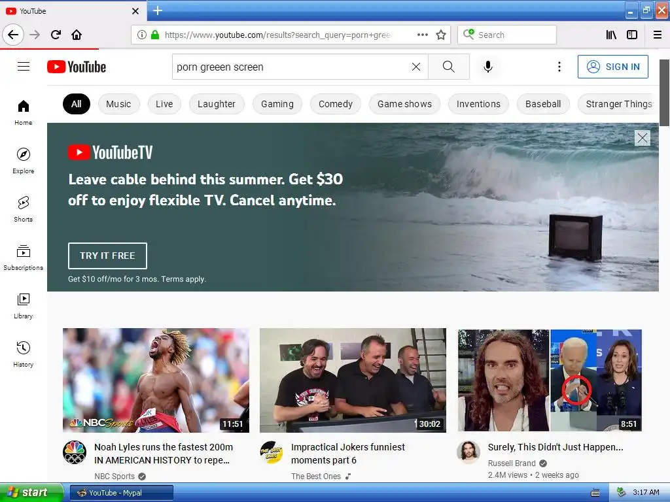Open YouTube settings three-dot menu
Image resolution: width=670 pixels, height=502 pixels.
point(559,67)
